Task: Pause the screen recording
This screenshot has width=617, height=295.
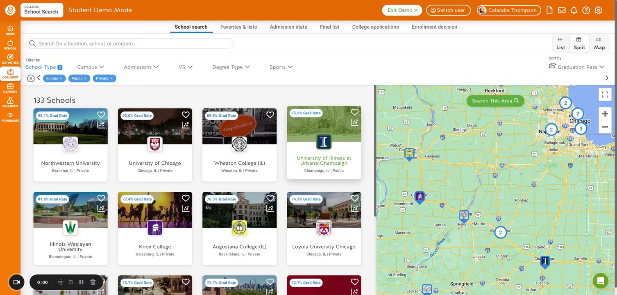Action: pyautogui.click(x=81, y=282)
